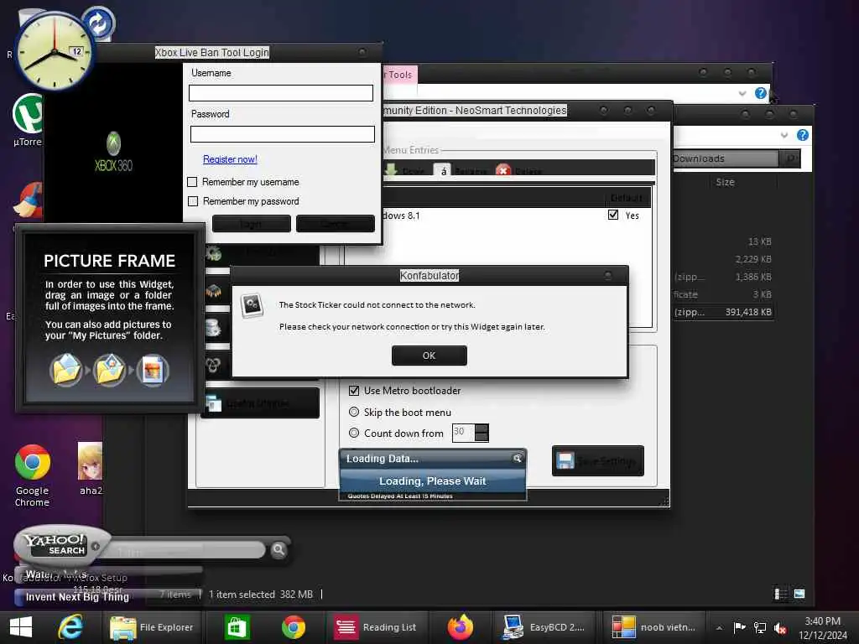Open File Explorer from the taskbar
The width and height of the screenshot is (859, 644).
(153, 627)
